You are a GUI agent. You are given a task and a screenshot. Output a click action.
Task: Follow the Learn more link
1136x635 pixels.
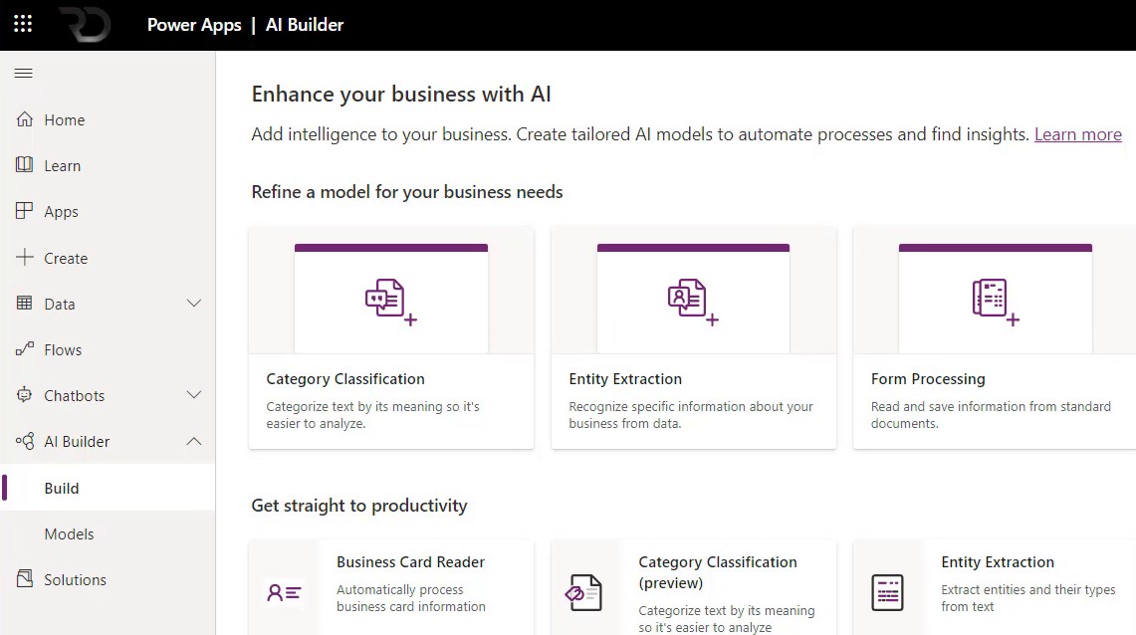(1077, 134)
